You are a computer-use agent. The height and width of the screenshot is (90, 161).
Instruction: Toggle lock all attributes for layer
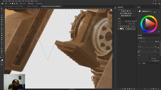point(128,26)
